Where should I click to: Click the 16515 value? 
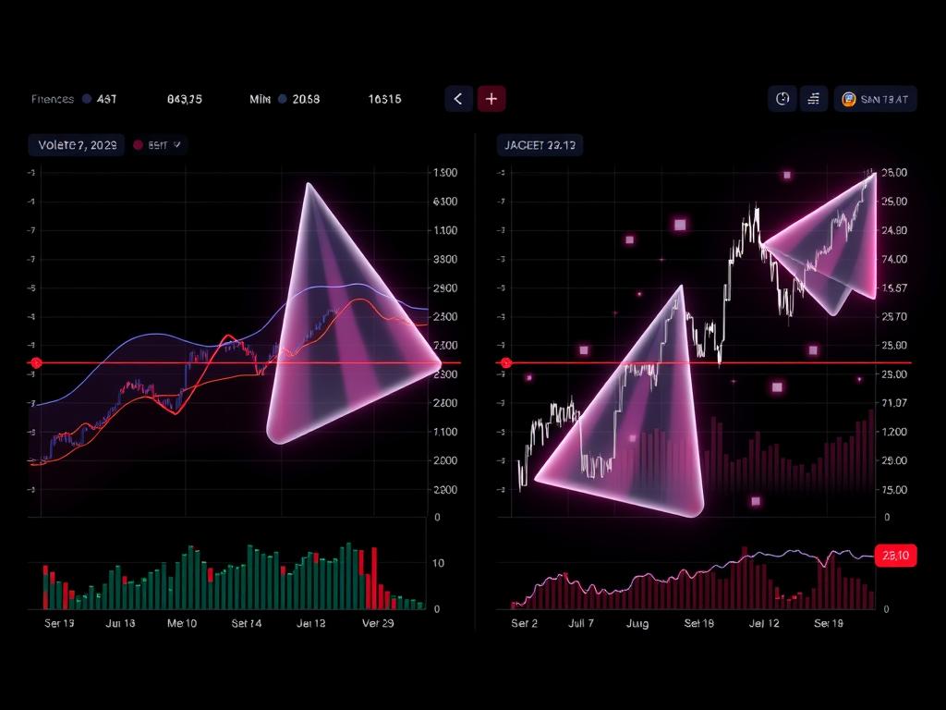(385, 99)
